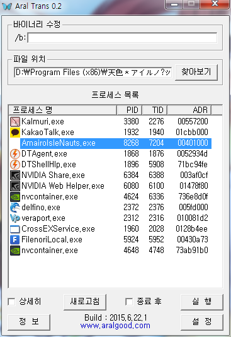Click the DTAgent.exe lightning icon

(14, 154)
